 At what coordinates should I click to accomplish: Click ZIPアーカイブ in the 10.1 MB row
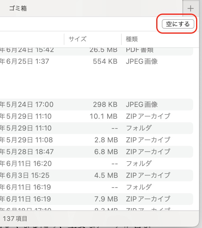pyautogui.click(x=148, y=116)
